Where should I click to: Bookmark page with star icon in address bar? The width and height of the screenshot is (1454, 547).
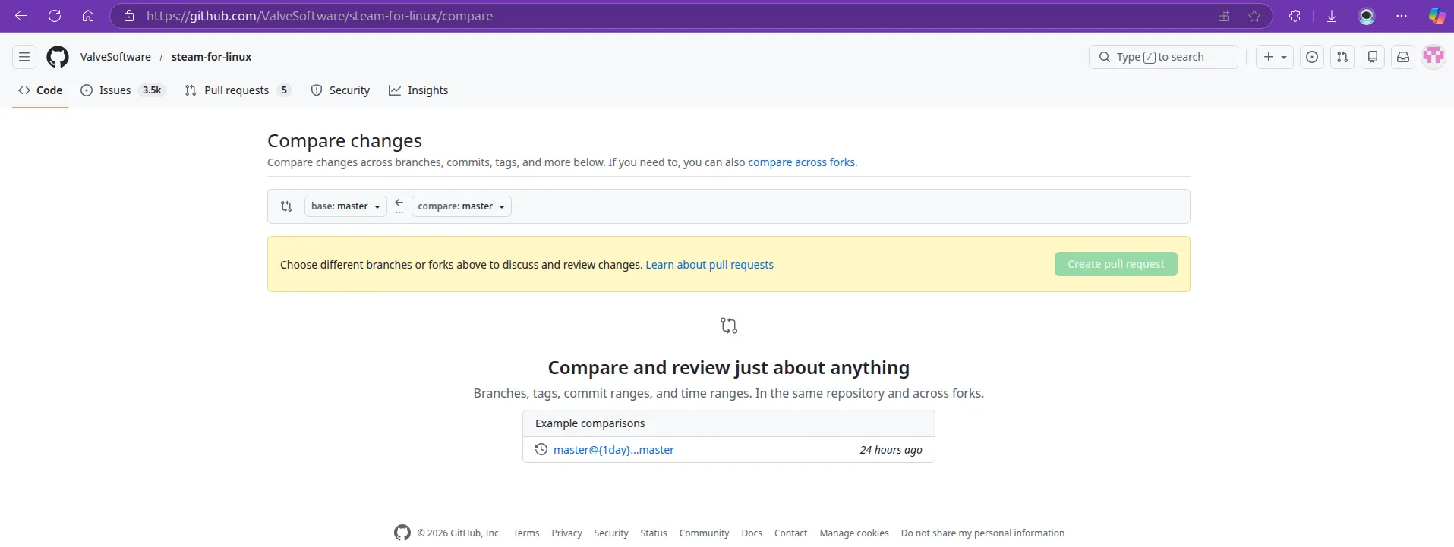click(x=1254, y=16)
